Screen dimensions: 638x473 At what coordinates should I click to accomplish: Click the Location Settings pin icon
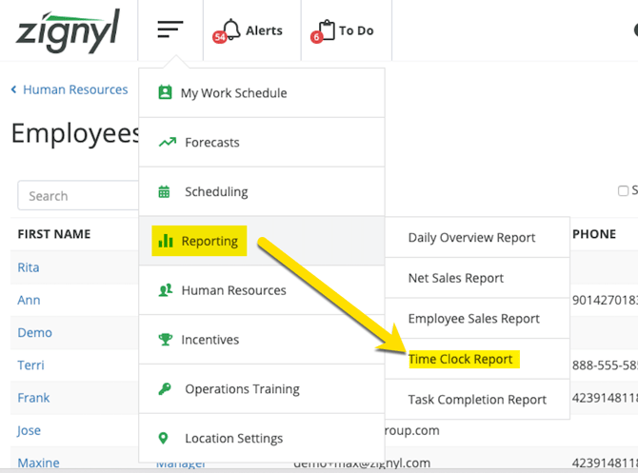pyautogui.click(x=164, y=439)
